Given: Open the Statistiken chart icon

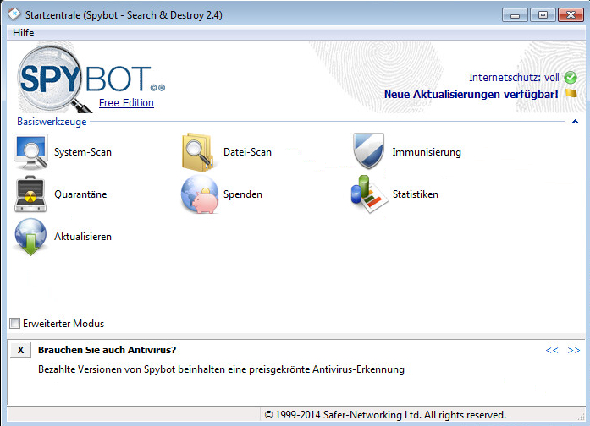Looking at the screenshot, I should tap(368, 194).
